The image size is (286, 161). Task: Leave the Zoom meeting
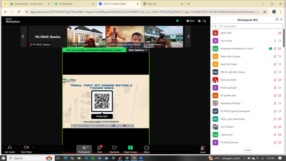pyautogui.click(x=203, y=149)
